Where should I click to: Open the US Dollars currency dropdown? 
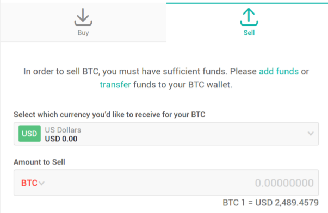coord(166,134)
